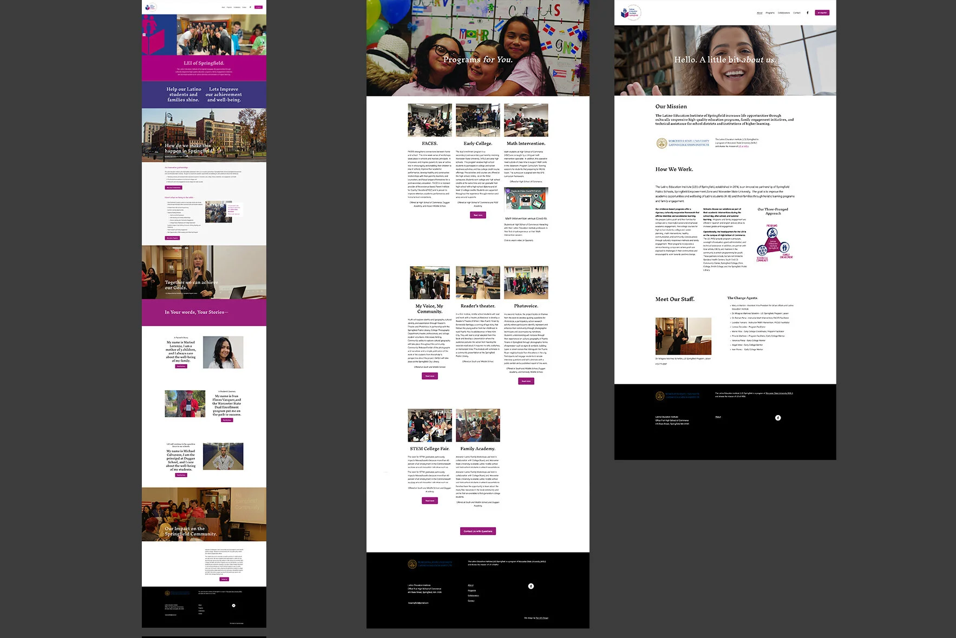Click the button under Michael Calvanese's story
The image size is (956, 638).
click(x=181, y=475)
